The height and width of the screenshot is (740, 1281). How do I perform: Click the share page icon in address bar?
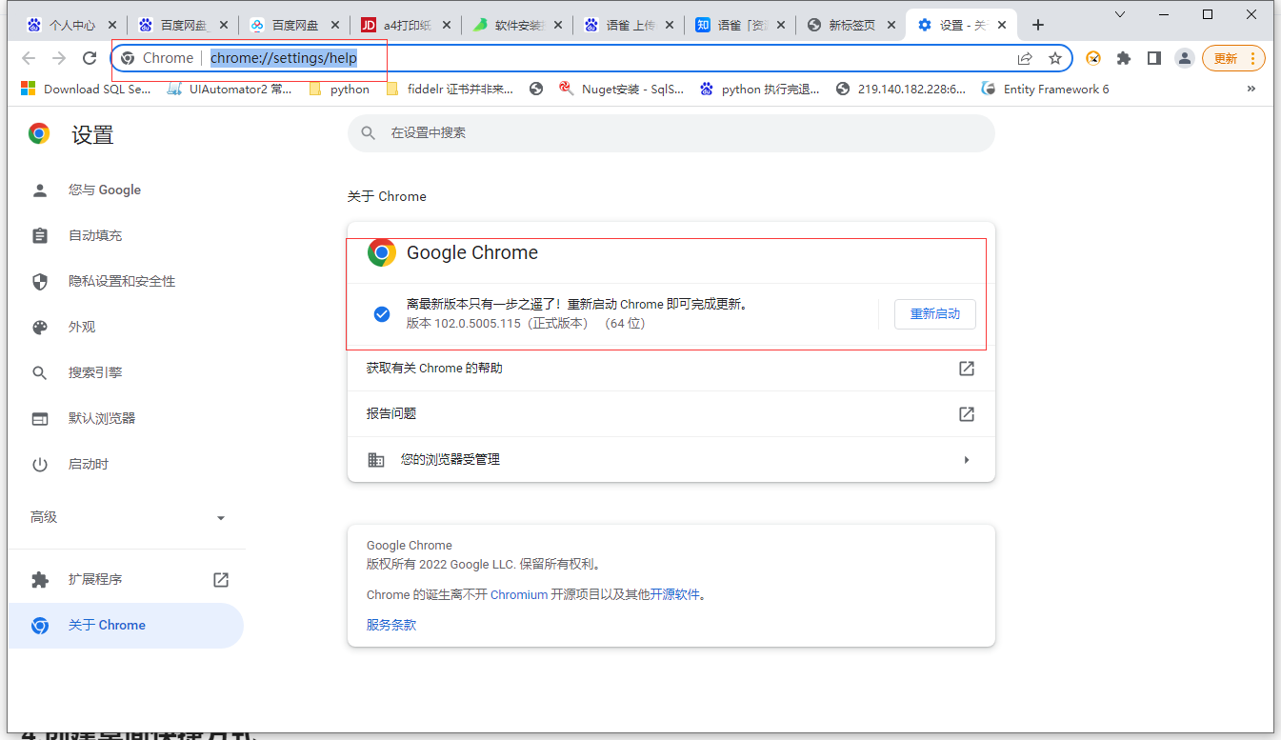pos(1025,58)
